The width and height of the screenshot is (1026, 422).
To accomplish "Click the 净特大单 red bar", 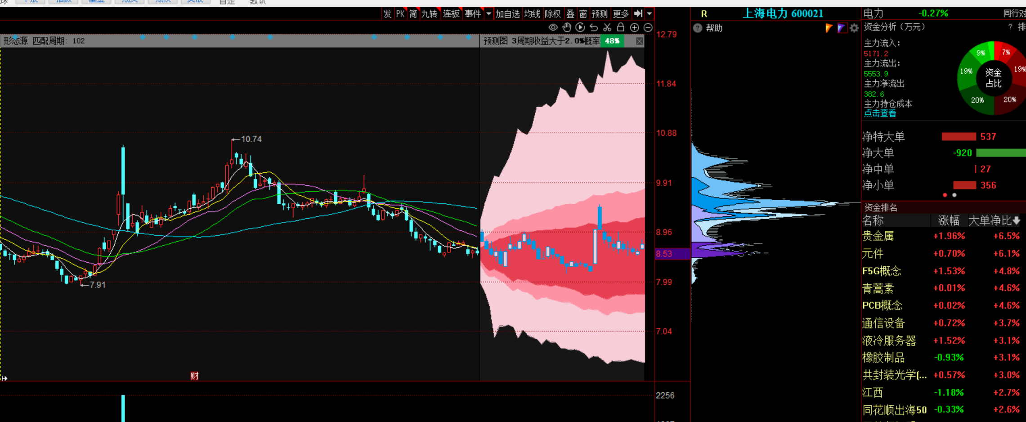I will click(959, 136).
